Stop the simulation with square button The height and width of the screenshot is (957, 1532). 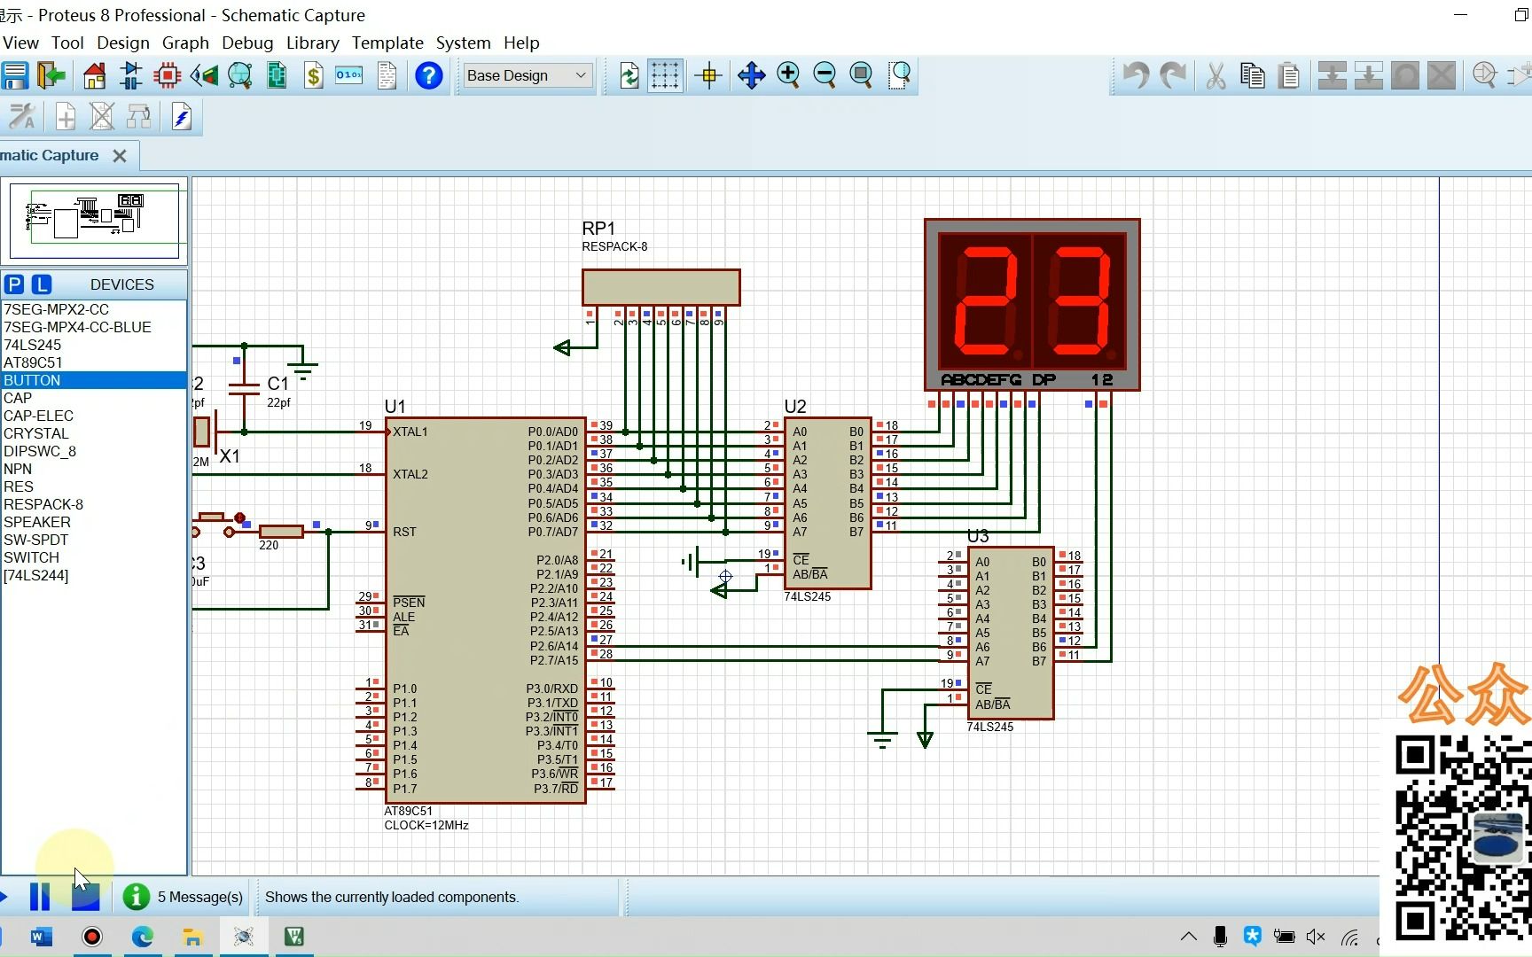tap(86, 897)
